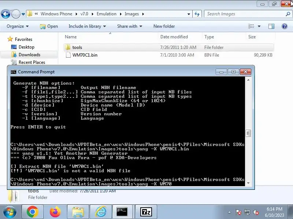Click New folder in the toolbar
293x219 pixels.
click(x=164, y=26)
